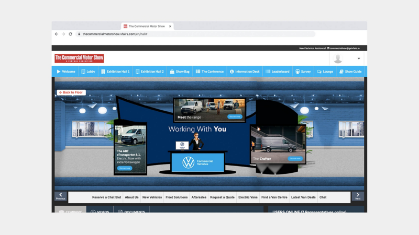
Task: Open About Us link
Action: pyautogui.click(x=132, y=197)
